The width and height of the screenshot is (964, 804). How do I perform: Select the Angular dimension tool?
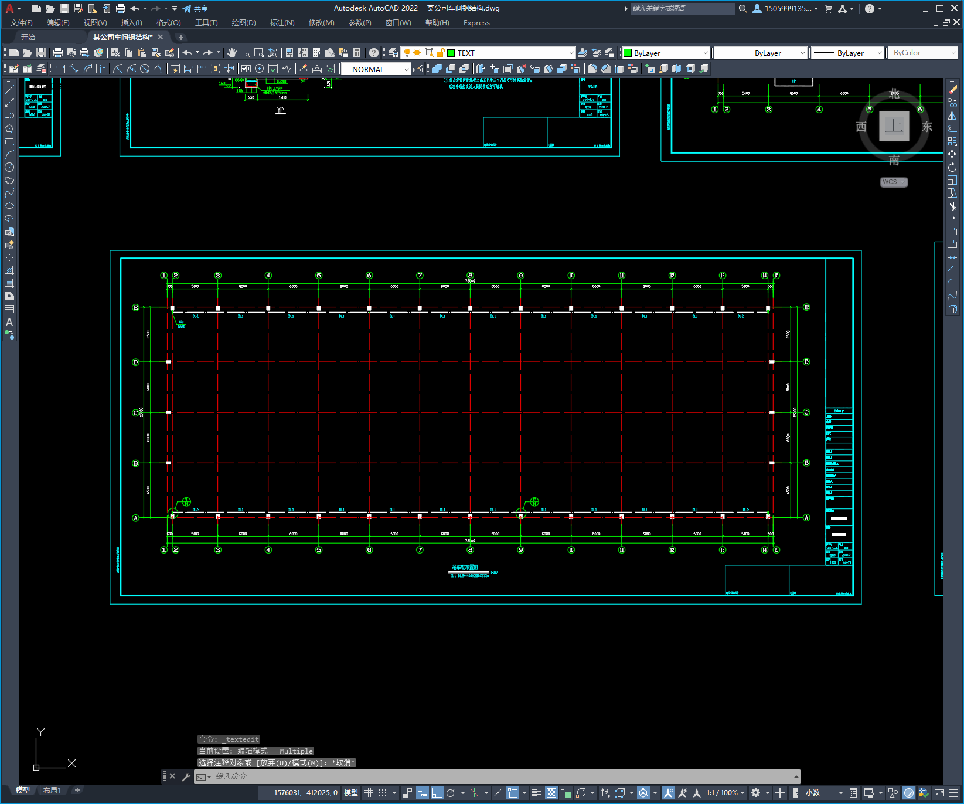(x=158, y=69)
